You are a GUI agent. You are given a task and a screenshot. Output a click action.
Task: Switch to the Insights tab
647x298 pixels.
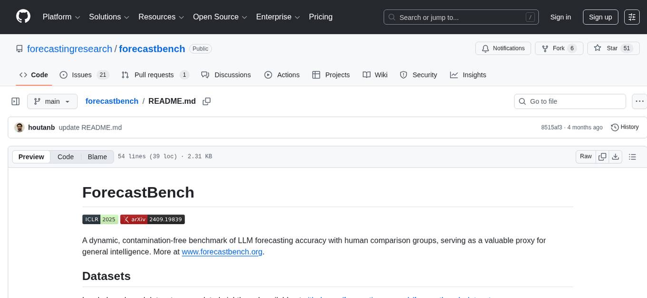tap(468, 75)
